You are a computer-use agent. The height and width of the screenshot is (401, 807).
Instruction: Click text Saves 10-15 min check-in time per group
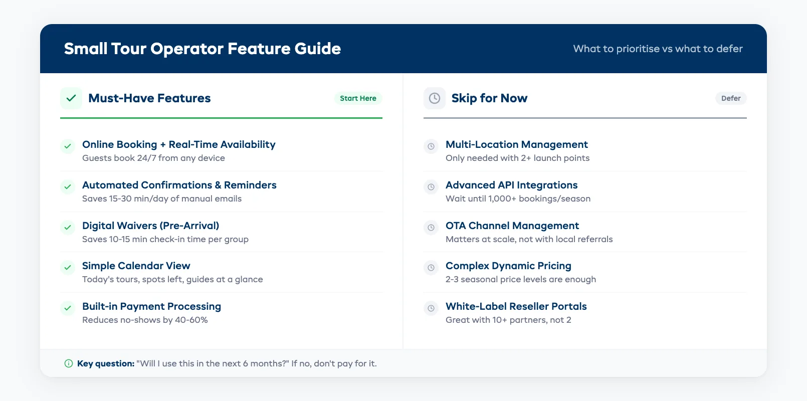coord(165,239)
